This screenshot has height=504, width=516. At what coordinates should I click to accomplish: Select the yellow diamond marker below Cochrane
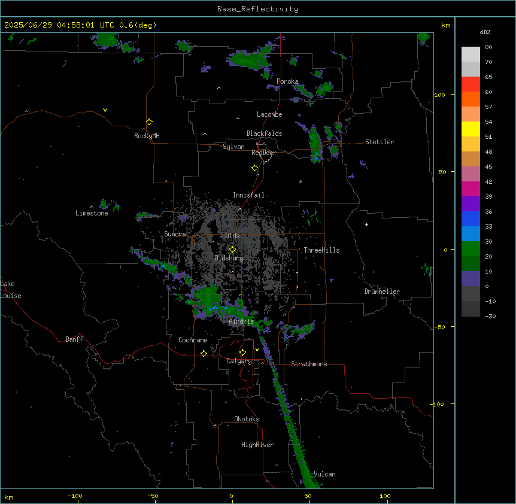[204, 353]
